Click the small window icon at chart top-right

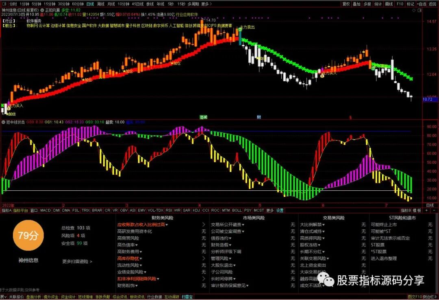pyautogui.click(x=419, y=10)
